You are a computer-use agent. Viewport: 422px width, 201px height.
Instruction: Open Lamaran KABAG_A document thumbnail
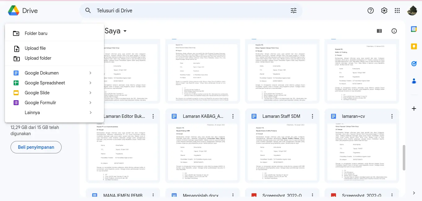tap(203, 152)
